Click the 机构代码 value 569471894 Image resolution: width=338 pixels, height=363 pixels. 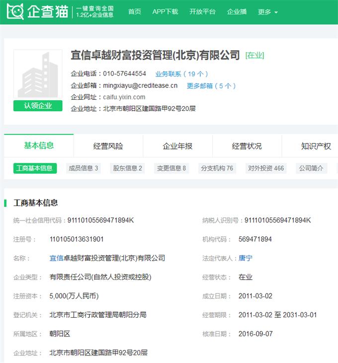(x=255, y=239)
